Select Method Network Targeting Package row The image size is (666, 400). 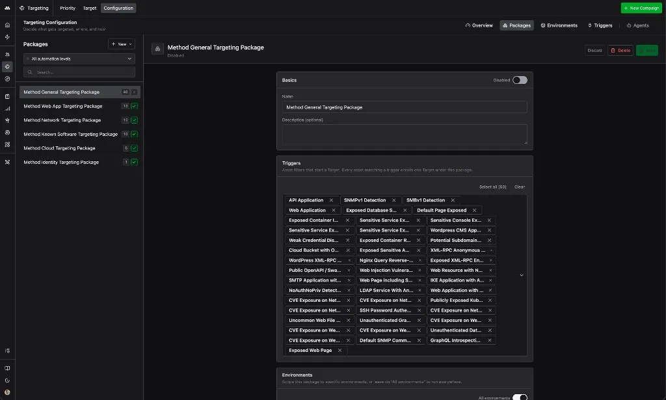tap(80, 120)
